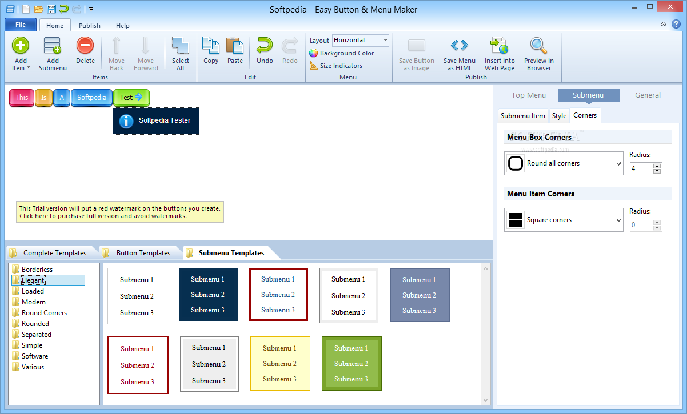The image size is (687, 414).
Task: Click the Copy icon
Action: [x=211, y=46]
